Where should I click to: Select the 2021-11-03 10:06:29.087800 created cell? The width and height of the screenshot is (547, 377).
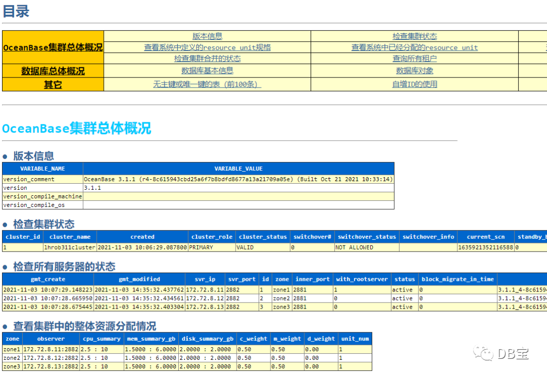tap(142, 247)
